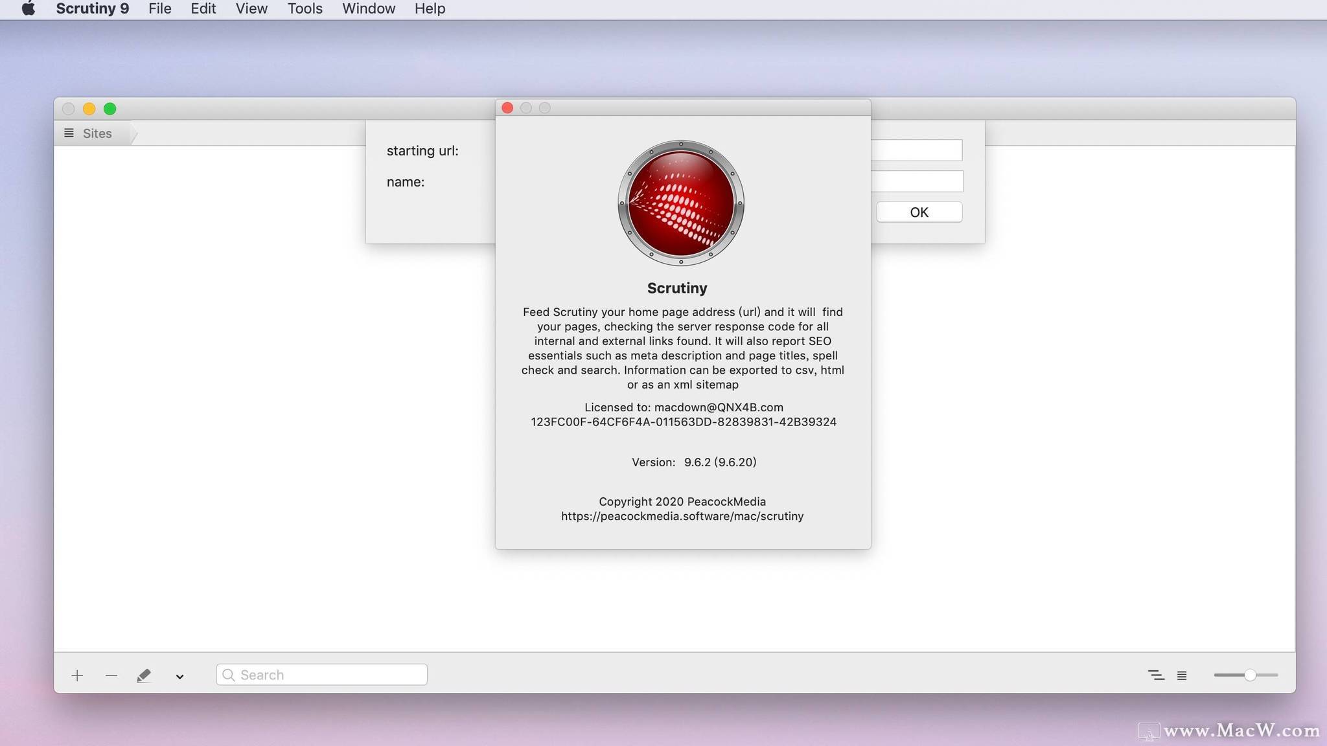The image size is (1327, 746).
Task: Open the Tools menu
Action: click(x=305, y=9)
